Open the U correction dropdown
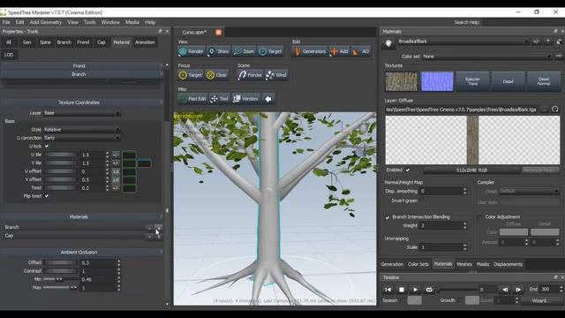 tap(82, 138)
